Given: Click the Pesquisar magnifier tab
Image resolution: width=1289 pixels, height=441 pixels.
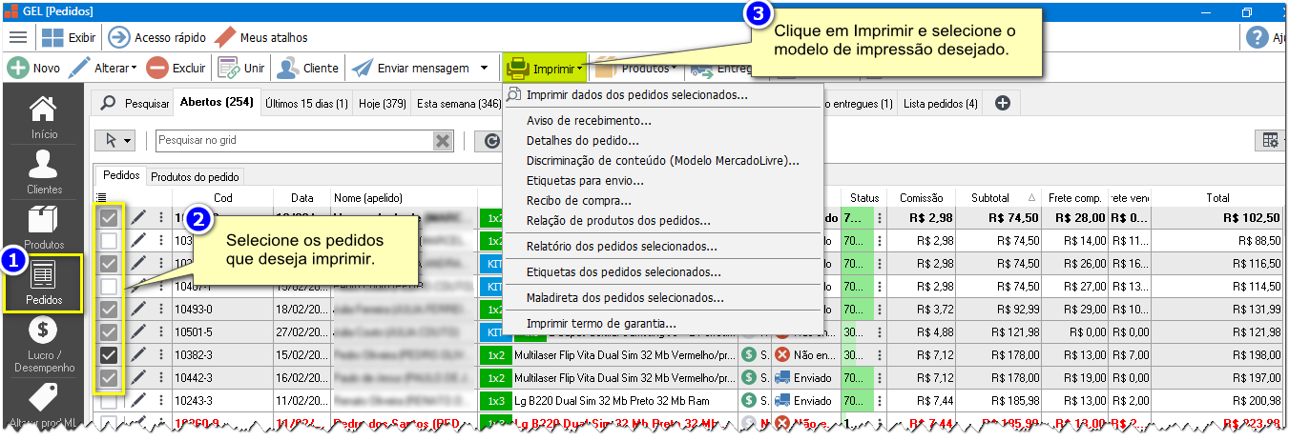Looking at the screenshot, I should [135, 103].
